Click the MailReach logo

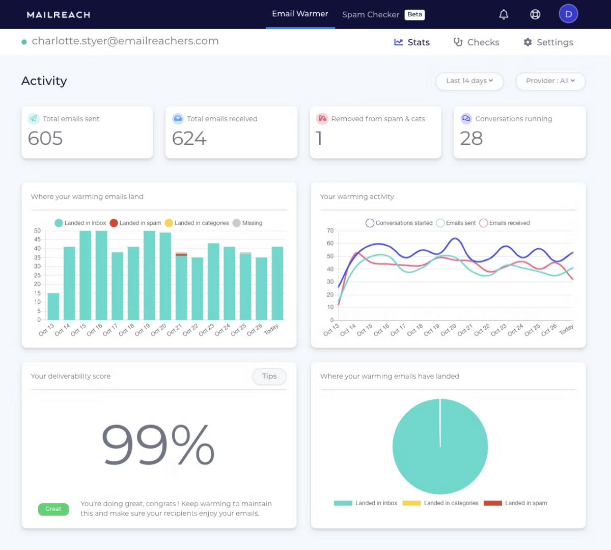59,15
